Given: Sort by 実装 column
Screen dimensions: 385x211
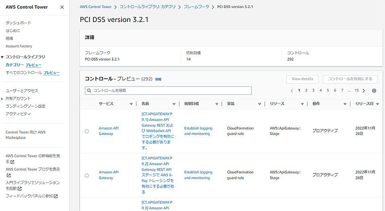Looking at the screenshot, I should click(259, 104).
